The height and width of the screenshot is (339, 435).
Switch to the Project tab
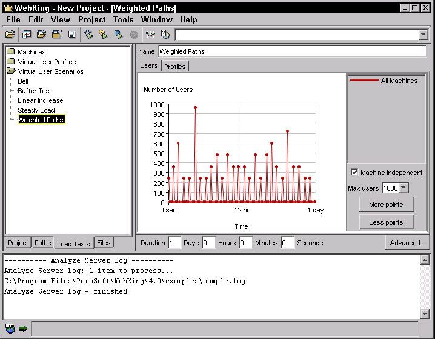pyautogui.click(x=18, y=243)
